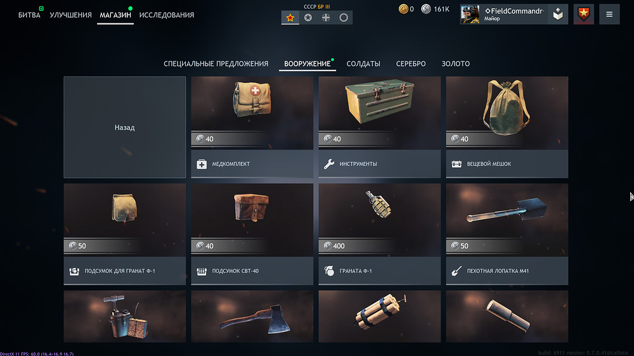Select the Пехотная лопатка М41 item
This screenshot has height=356, width=634.
point(507,234)
